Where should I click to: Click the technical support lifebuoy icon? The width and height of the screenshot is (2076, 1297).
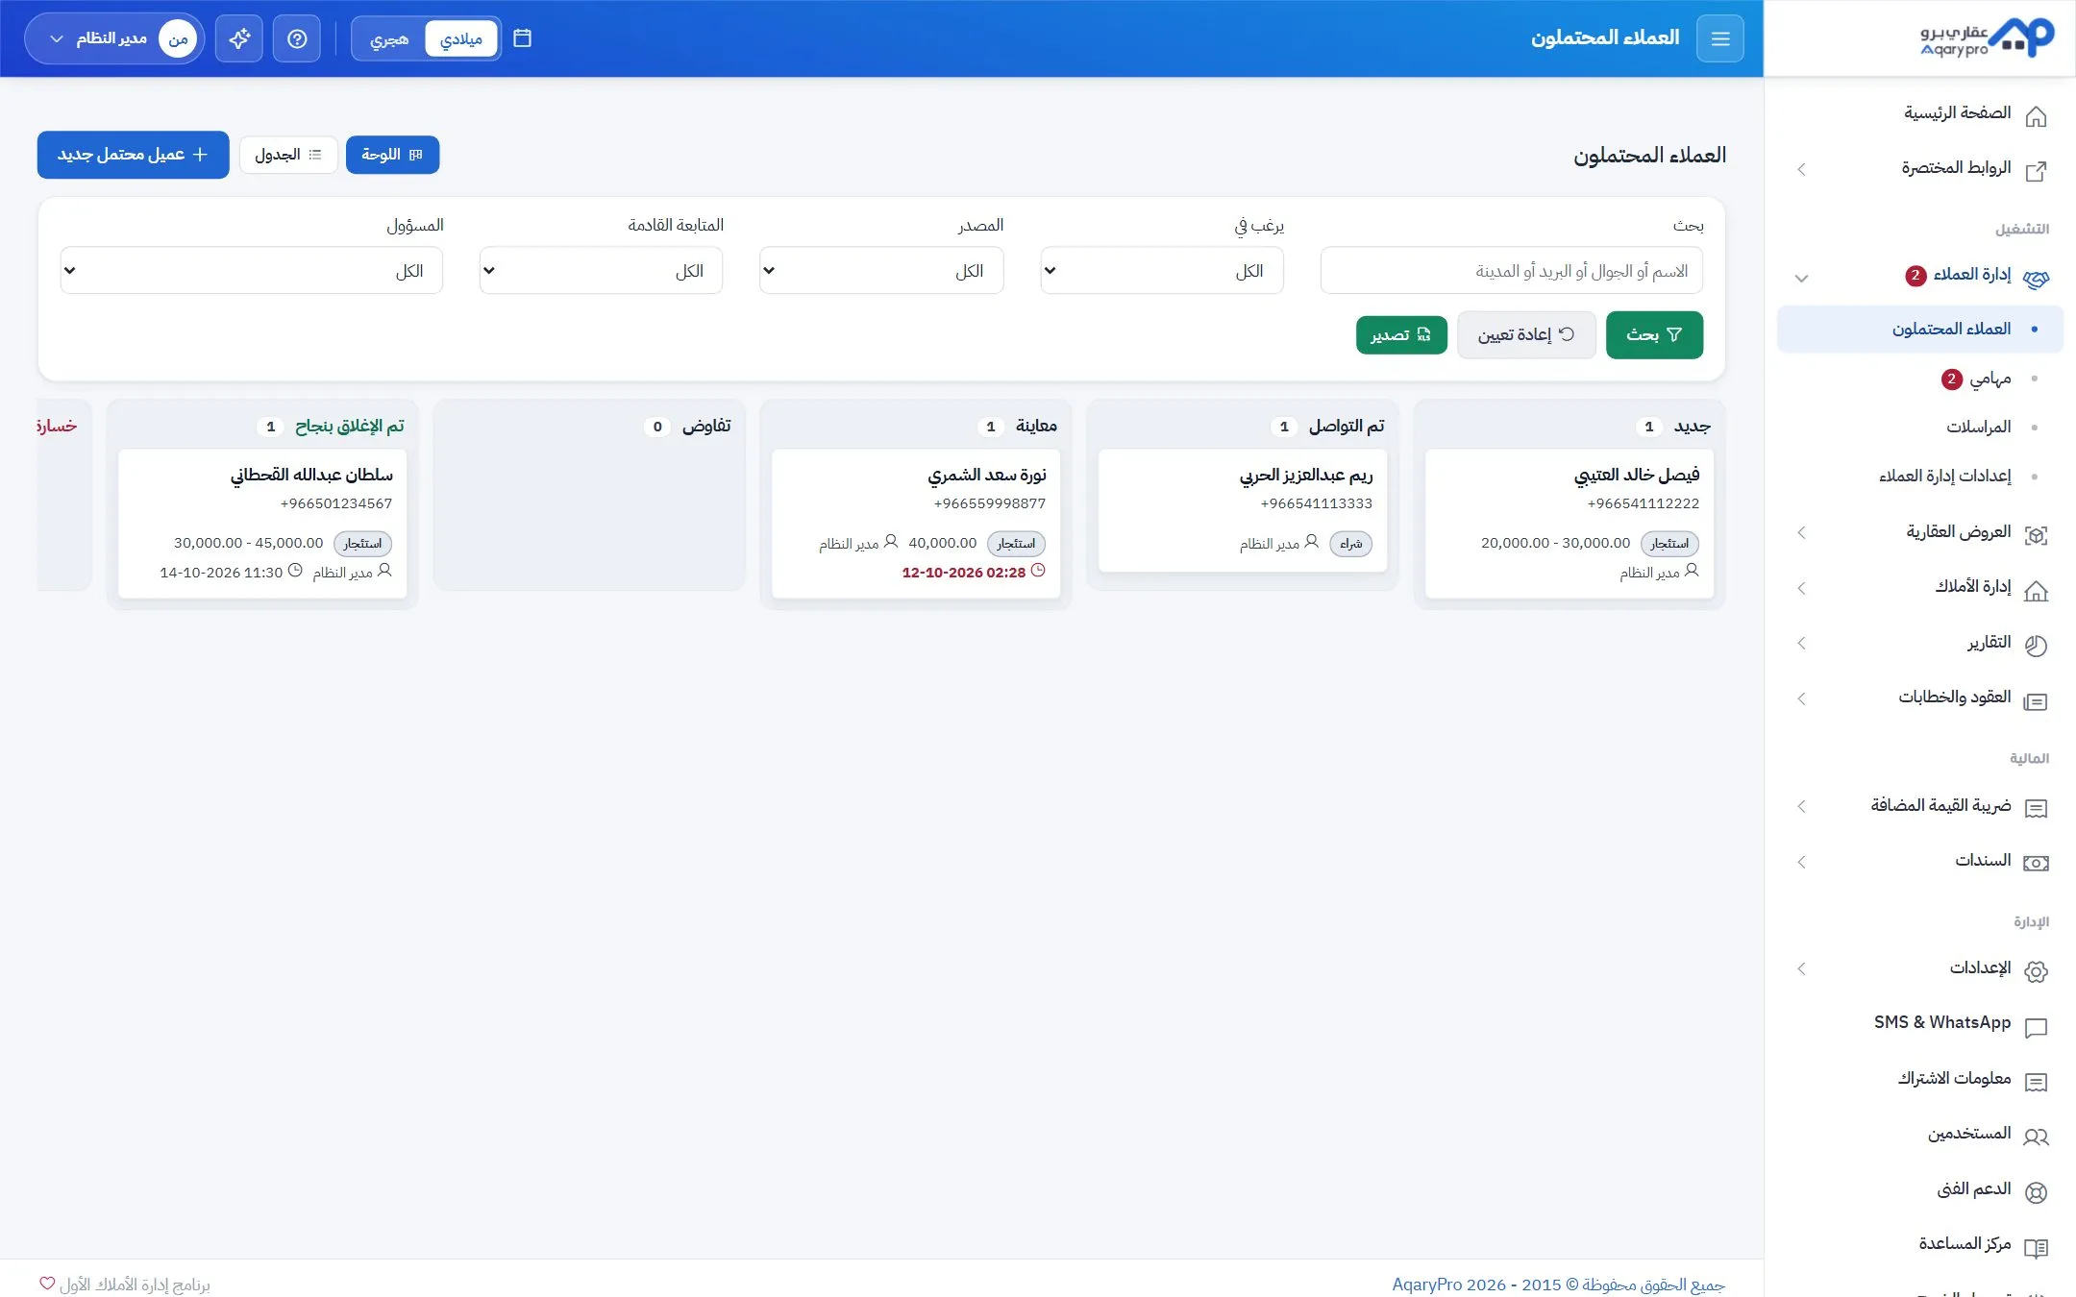click(x=2036, y=1192)
